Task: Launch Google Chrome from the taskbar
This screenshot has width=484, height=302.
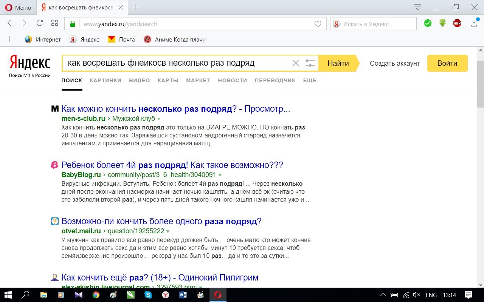Action: tap(96, 295)
